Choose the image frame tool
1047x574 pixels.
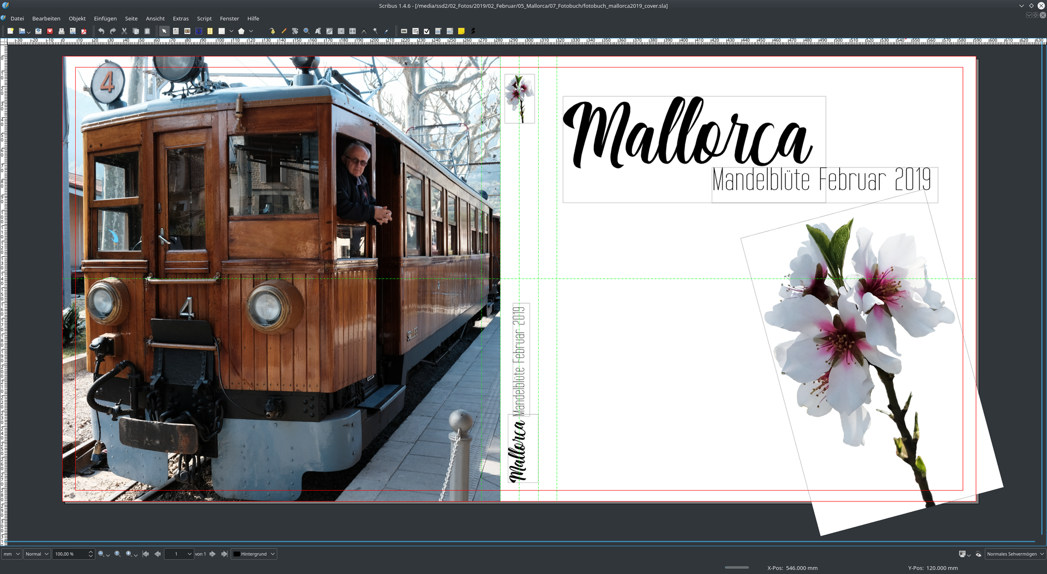click(x=187, y=31)
